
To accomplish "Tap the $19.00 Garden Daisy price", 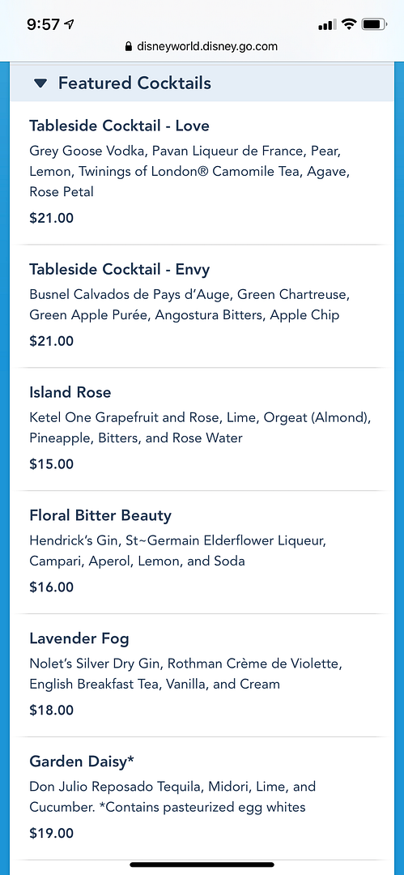I will coord(51,834).
